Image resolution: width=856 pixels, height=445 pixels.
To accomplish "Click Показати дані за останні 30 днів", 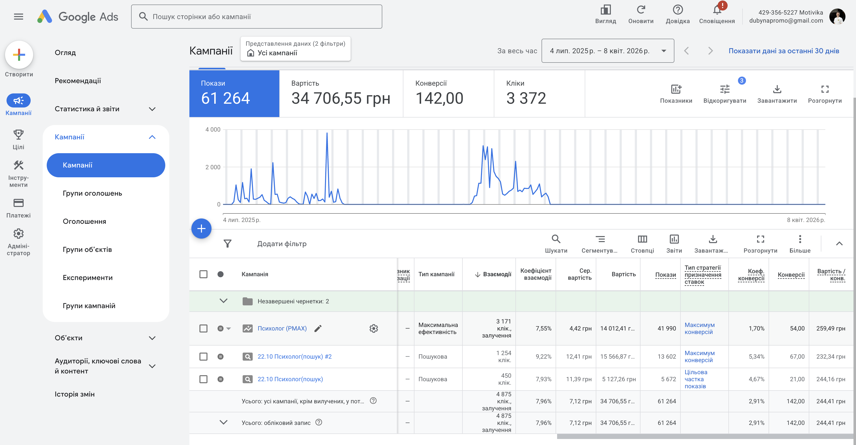I will pyautogui.click(x=784, y=51).
